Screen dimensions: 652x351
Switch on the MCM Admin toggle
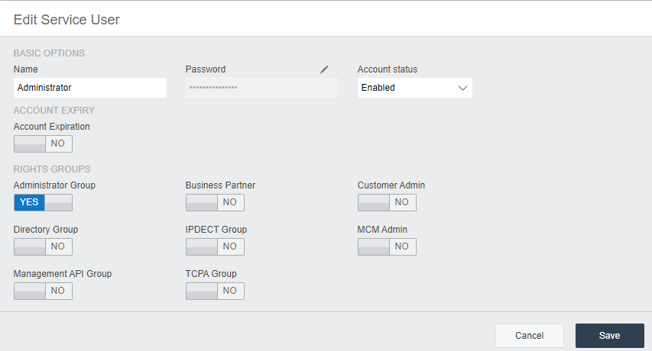pos(387,247)
